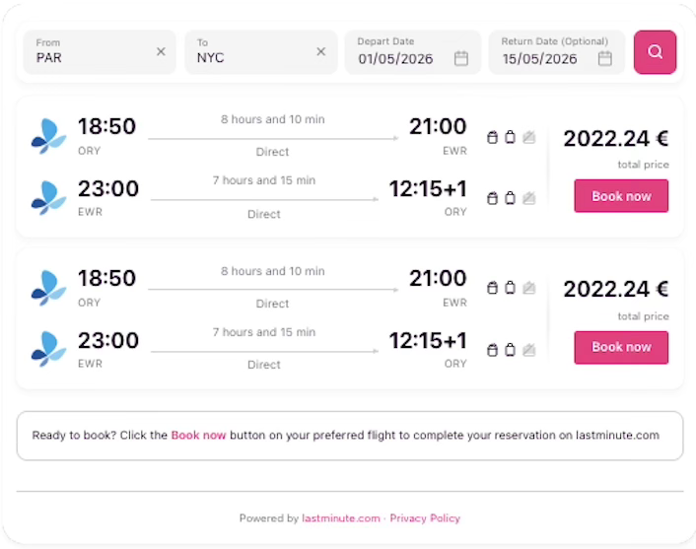Click airline logo of first return flight
This screenshot has height=549, width=696.
coord(48,197)
